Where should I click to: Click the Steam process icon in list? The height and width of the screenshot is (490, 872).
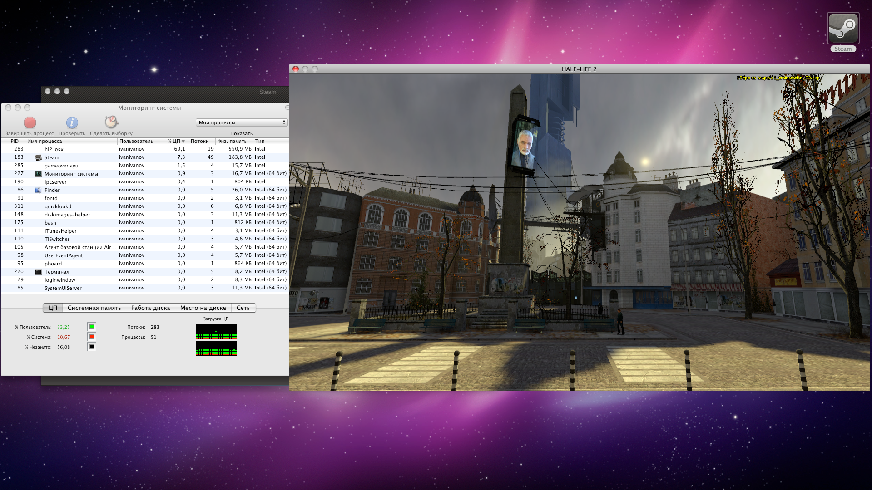click(x=39, y=157)
